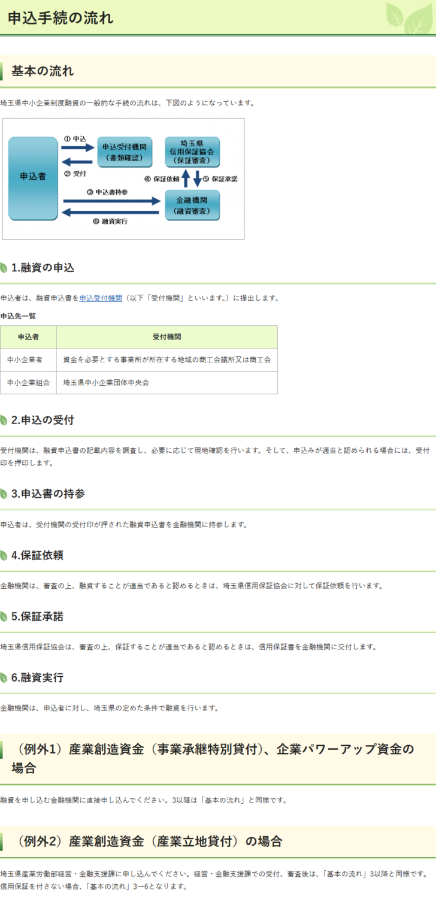Click the intro sentence about 埼玉県中小企業制度融資

(x=128, y=103)
